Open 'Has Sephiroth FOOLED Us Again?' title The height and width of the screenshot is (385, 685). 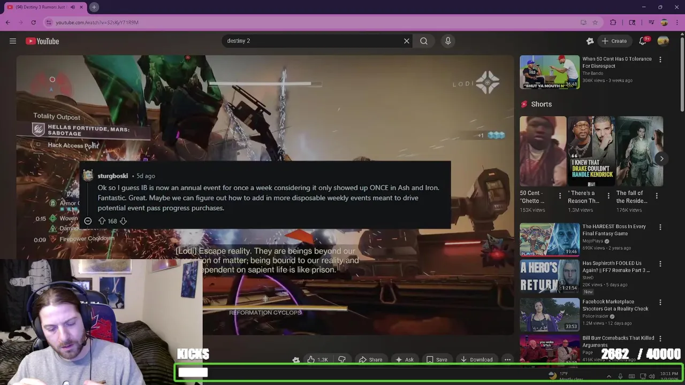(x=616, y=267)
